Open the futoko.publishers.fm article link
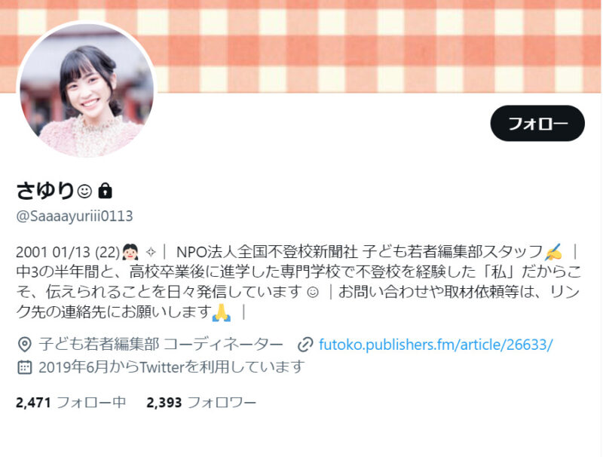Viewport: 603px width, 457px height. tap(436, 345)
